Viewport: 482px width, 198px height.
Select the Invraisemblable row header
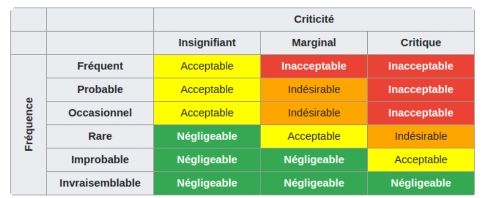click(x=100, y=183)
